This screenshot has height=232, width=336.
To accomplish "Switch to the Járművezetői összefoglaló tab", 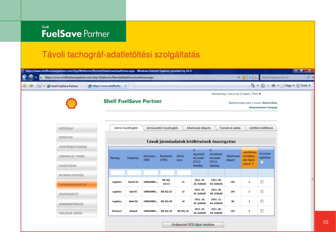I will click(x=162, y=128).
